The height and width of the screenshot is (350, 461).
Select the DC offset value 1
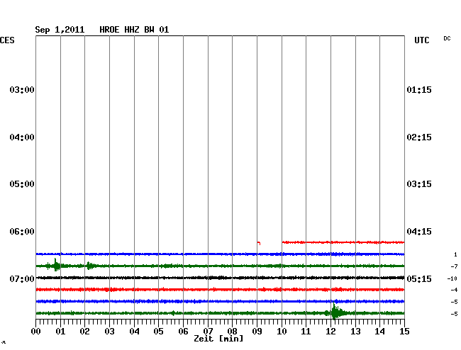coord(455,254)
